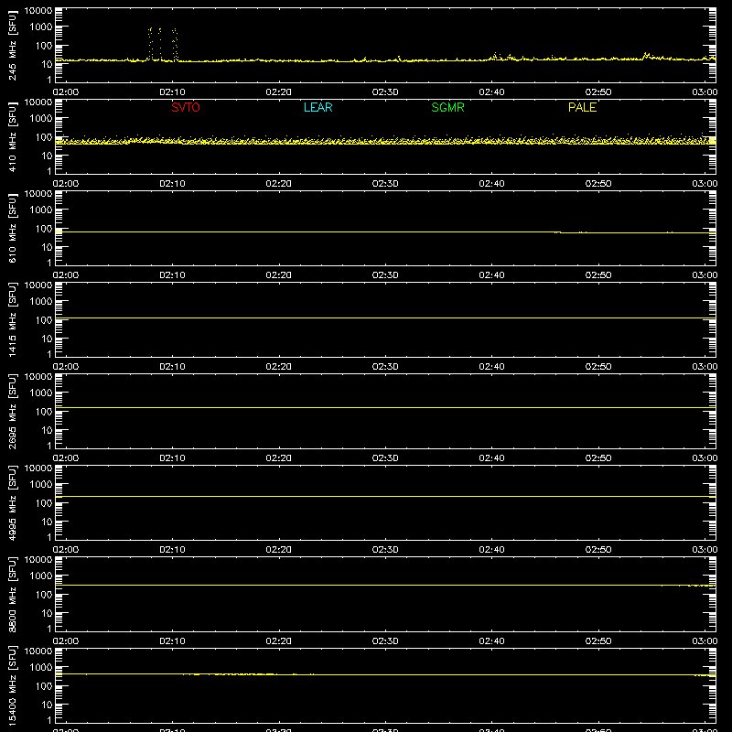732x732 pixels.
Task: Click the 02:30 label under the 8800 MHz plot
Action: point(385,641)
